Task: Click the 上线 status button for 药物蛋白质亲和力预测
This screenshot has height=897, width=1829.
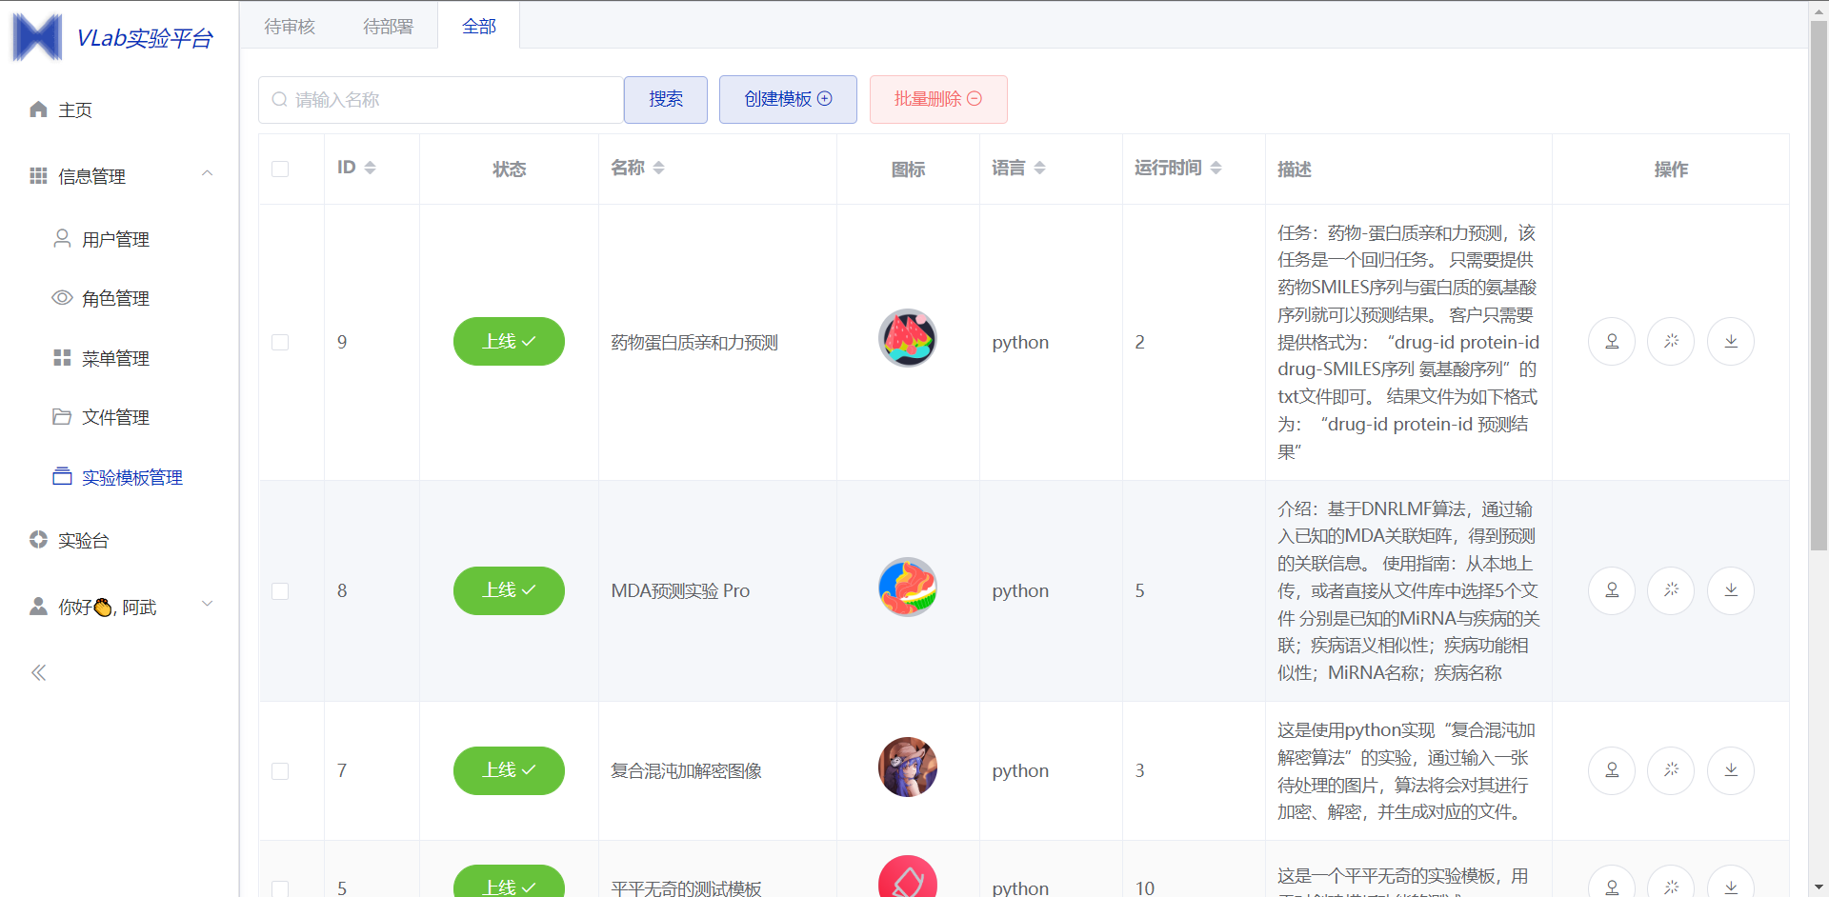Action: [x=509, y=341]
